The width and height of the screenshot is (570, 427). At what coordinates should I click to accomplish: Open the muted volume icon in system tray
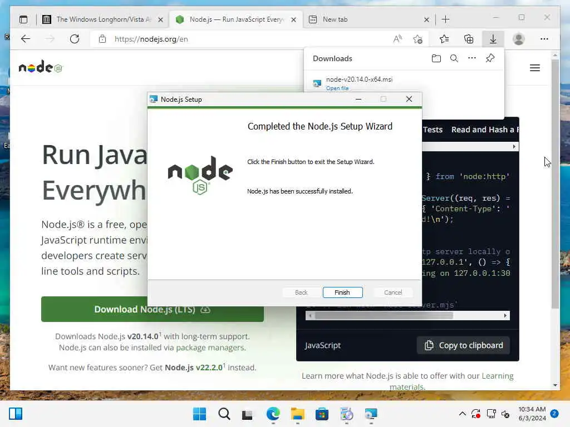click(505, 414)
